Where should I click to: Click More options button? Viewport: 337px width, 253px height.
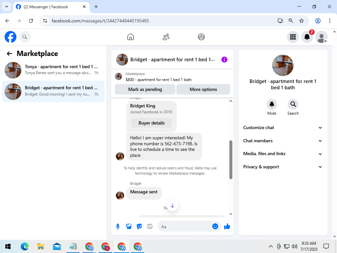203,89
